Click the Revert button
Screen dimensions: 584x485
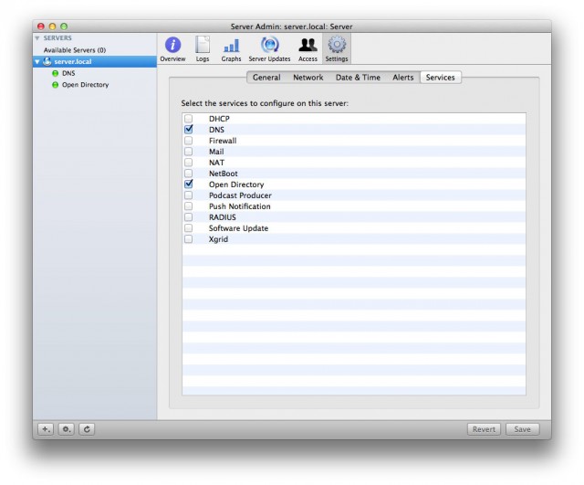(484, 429)
